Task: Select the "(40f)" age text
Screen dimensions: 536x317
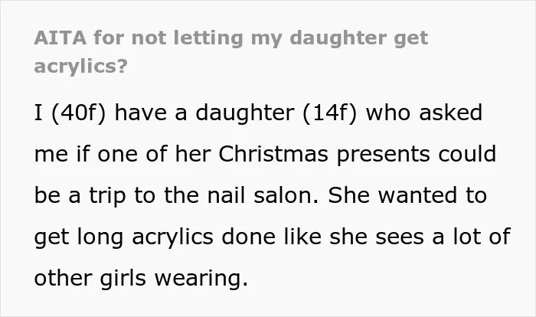Action: point(79,113)
